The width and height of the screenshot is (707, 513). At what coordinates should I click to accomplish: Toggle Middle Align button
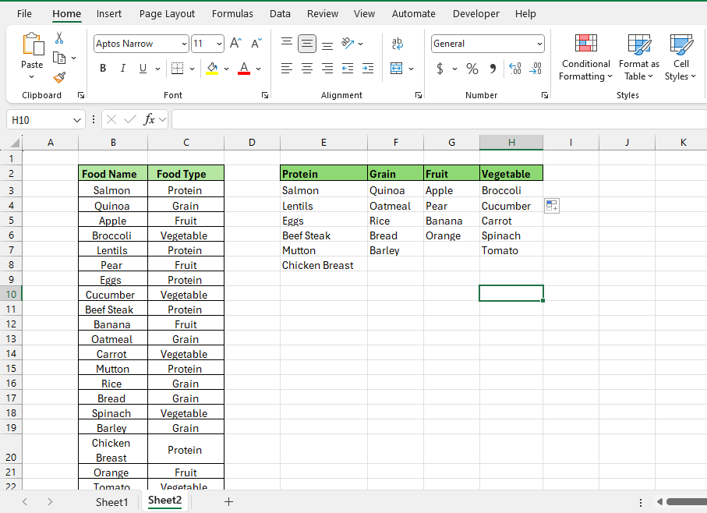click(306, 44)
